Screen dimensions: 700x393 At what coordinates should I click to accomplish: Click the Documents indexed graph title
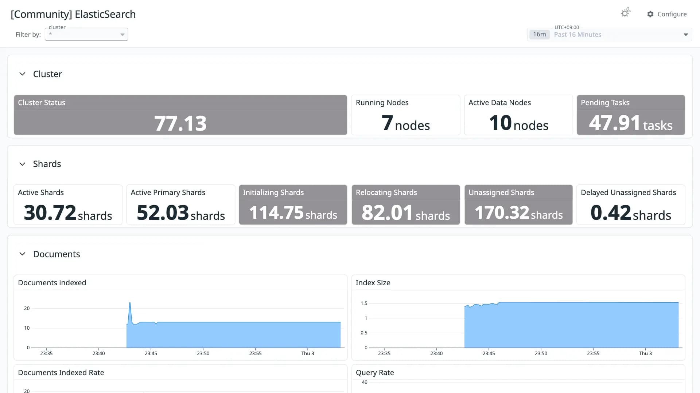click(52, 283)
